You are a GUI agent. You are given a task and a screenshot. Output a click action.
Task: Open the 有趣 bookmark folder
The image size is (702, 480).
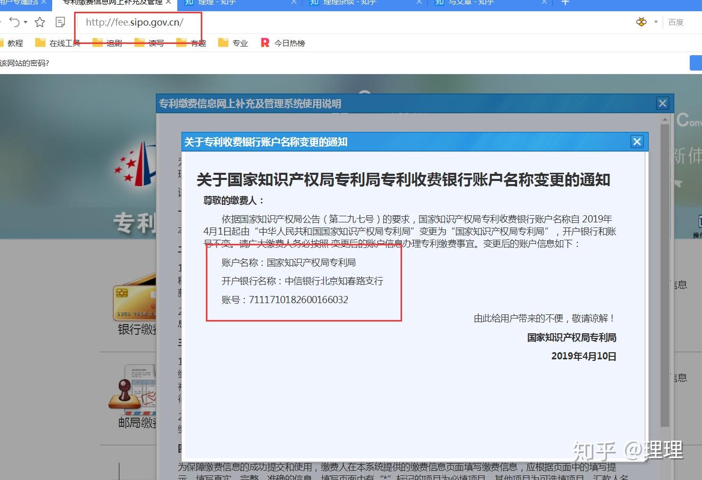(191, 43)
